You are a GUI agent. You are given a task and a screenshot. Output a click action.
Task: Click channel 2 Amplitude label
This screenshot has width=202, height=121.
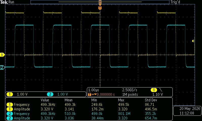click(x=22, y=118)
